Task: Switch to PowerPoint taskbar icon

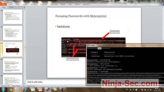Action: point(40,90)
